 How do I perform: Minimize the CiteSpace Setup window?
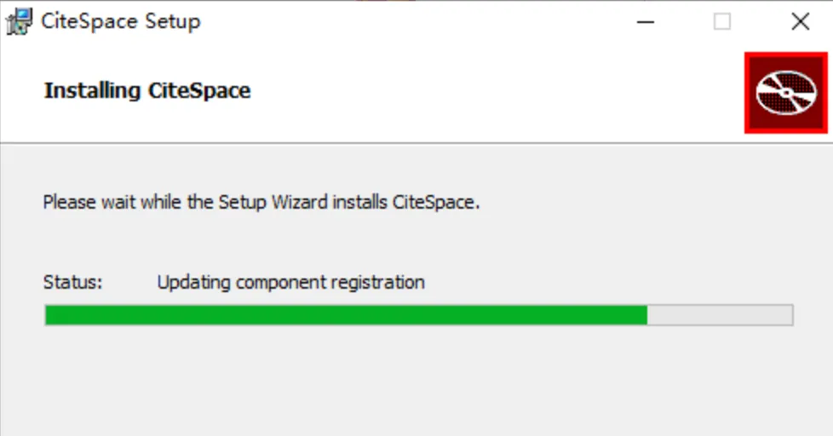coord(646,22)
